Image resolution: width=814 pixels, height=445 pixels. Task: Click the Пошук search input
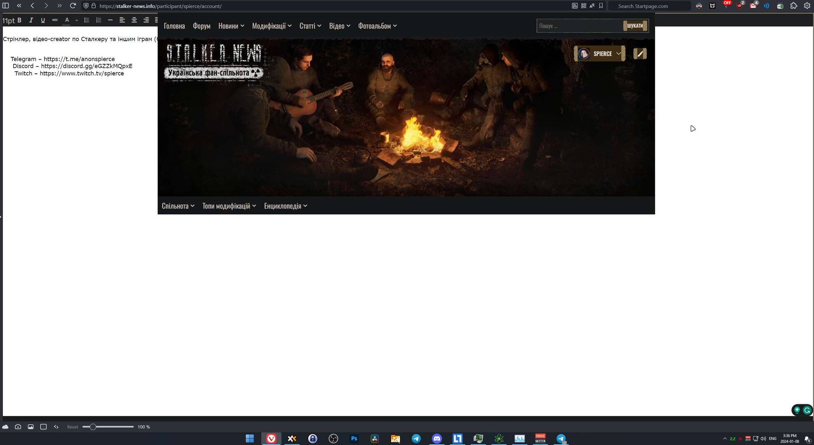[579, 26]
